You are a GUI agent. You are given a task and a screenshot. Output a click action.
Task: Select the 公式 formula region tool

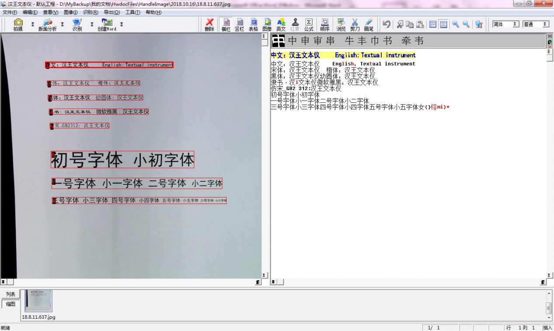click(x=309, y=25)
